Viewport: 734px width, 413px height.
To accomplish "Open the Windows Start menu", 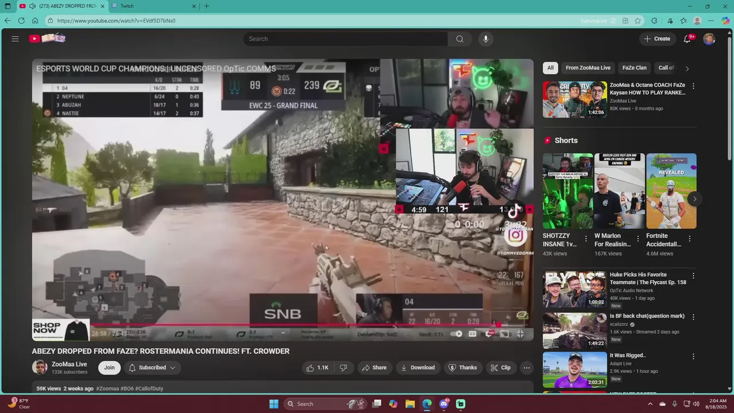I will [x=274, y=404].
